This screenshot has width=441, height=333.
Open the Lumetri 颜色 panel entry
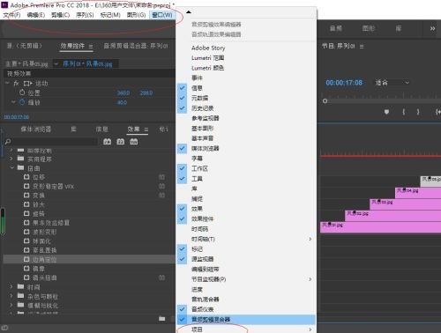pos(246,68)
